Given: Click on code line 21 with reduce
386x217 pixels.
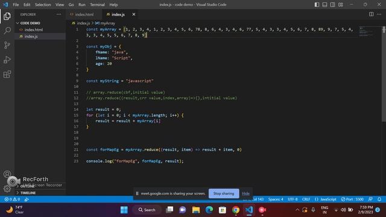Looking at the screenshot, I should 163,149.
